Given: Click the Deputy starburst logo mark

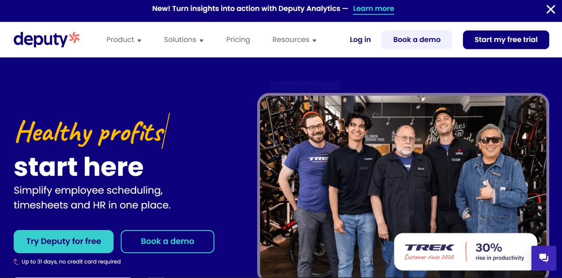Looking at the screenshot, I should point(74,37).
